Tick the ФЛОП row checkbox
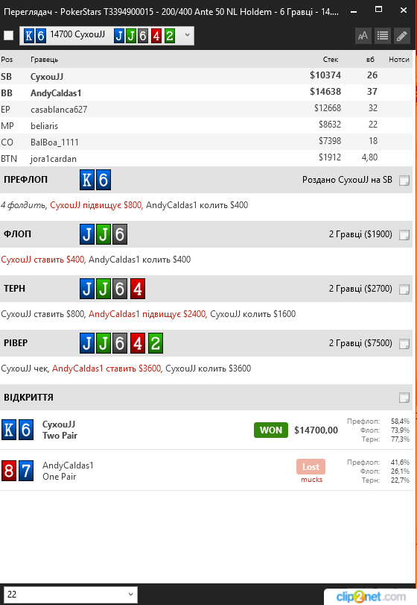 (404, 234)
